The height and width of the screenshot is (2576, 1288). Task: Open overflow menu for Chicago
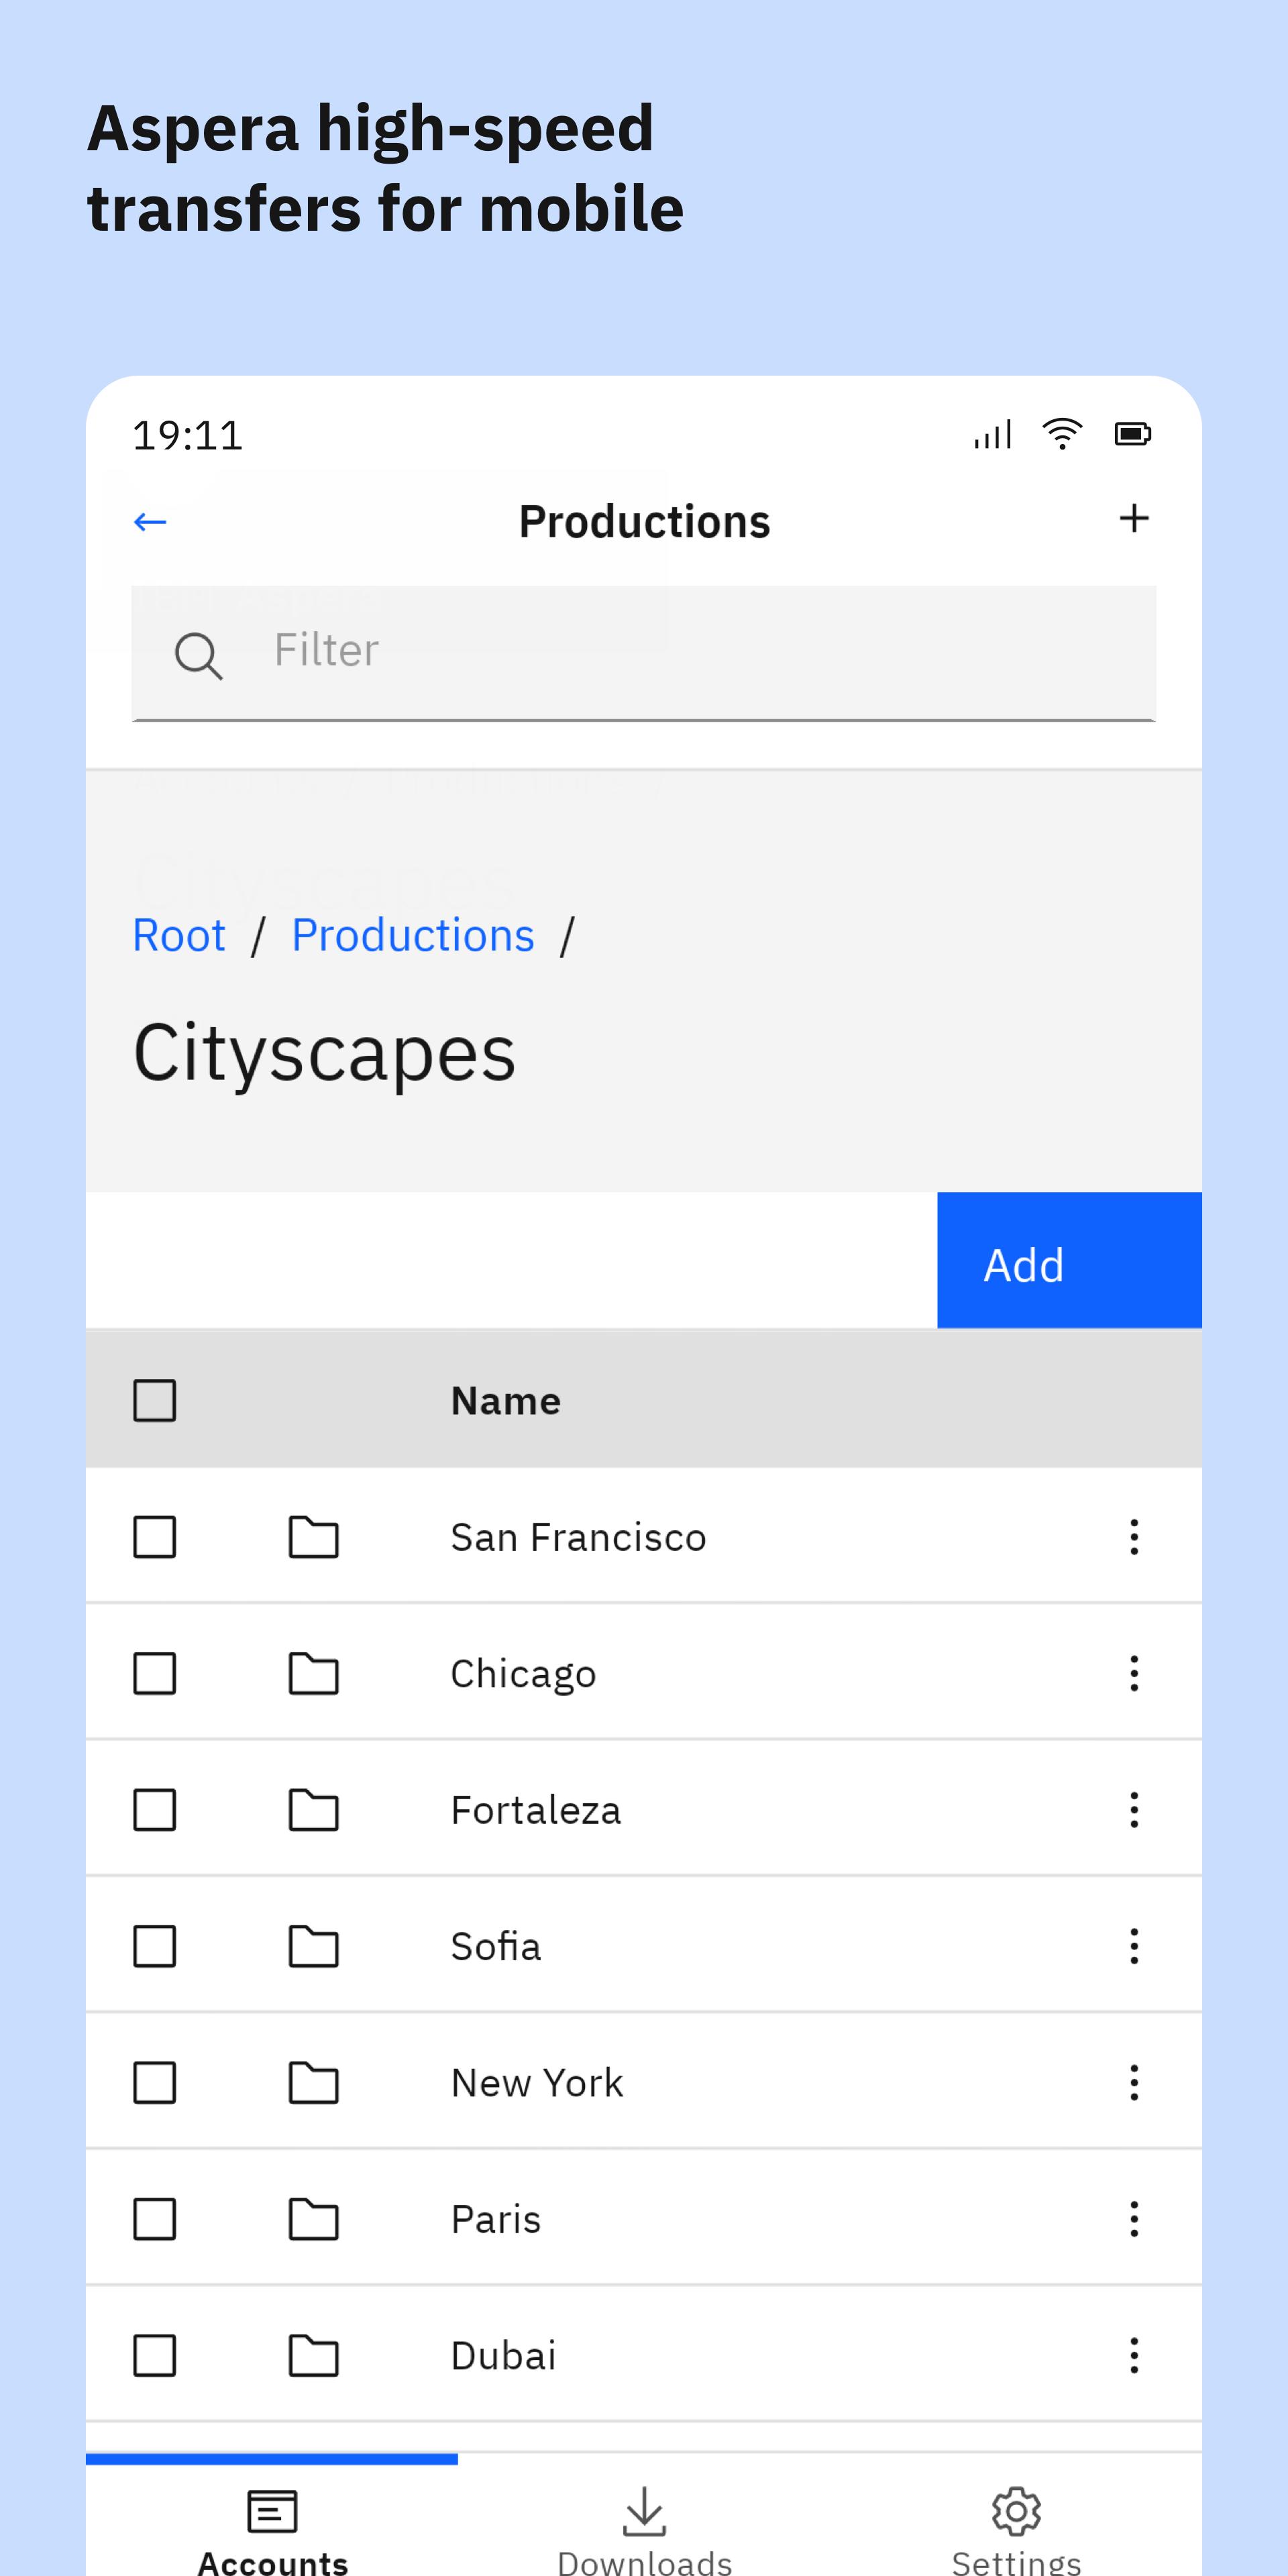point(1134,1673)
